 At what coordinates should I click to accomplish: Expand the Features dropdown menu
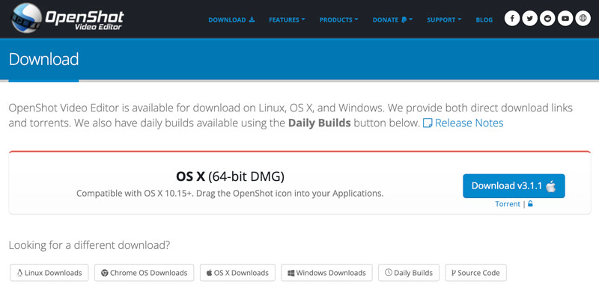click(x=287, y=19)
